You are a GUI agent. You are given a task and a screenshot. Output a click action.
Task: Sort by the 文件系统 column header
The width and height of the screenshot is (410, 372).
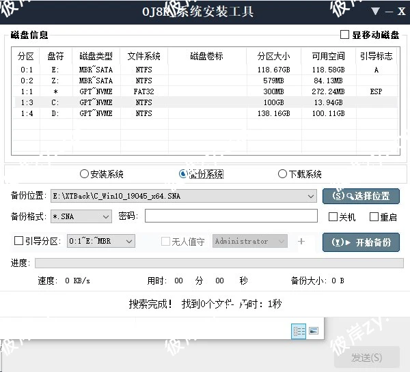coord(143,56)
